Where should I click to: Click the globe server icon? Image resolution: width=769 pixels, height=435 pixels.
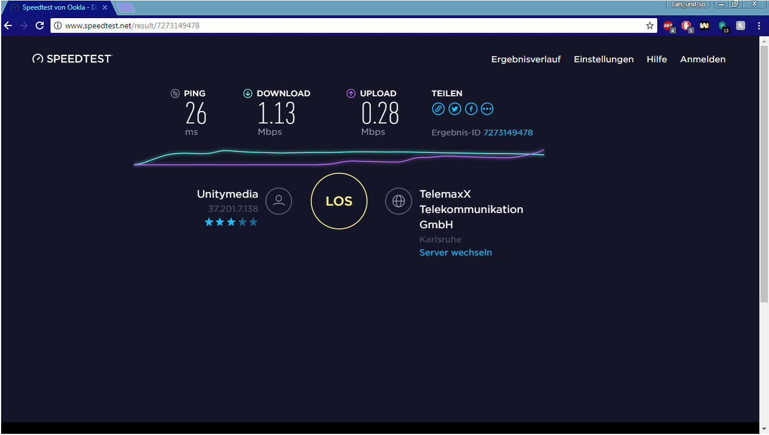(x=399, y=201)
